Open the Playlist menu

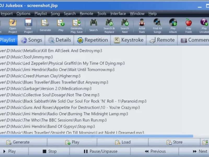coord(41,14)
